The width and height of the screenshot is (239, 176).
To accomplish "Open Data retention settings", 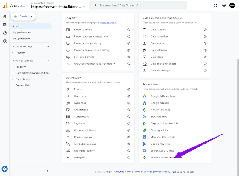I will (x=159, y=50).
